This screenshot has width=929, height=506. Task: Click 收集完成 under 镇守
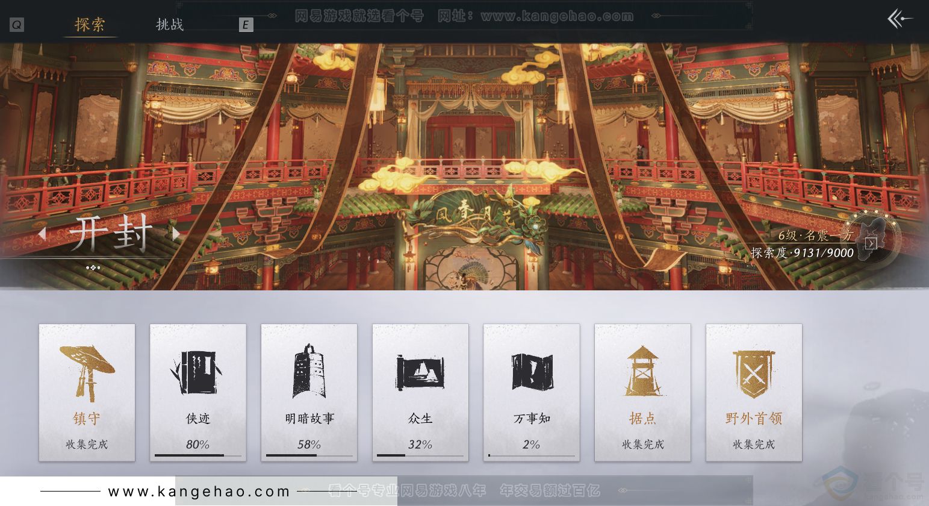tap(87, 445)
